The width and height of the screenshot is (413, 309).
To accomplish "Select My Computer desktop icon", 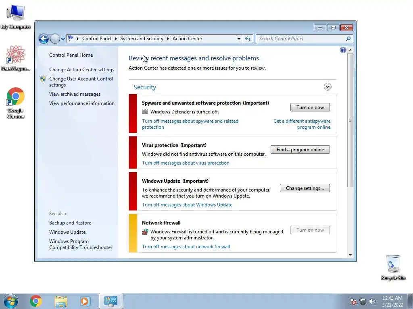I will point(16,17).
